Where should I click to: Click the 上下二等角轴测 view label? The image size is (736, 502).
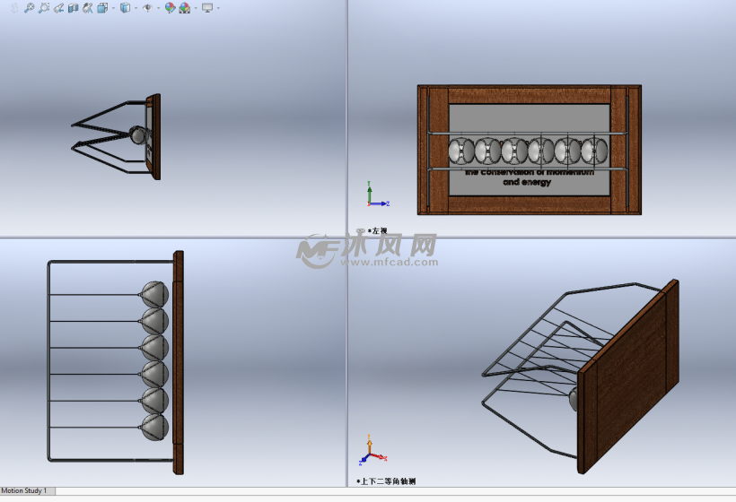coord(388,481)
